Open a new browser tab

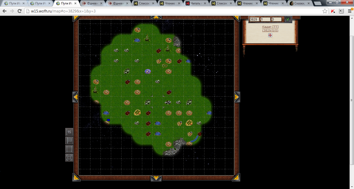[x=317, y=4]
